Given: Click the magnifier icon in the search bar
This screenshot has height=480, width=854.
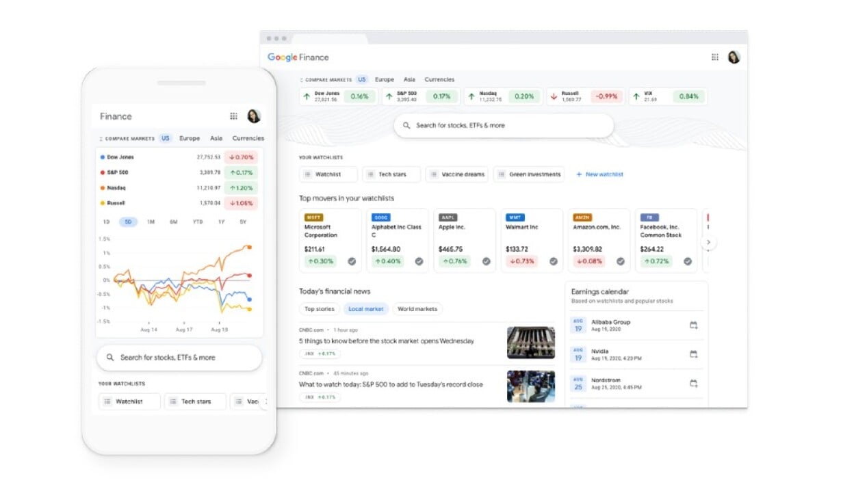Looking at the screenshot, I should tap(406, 125).
